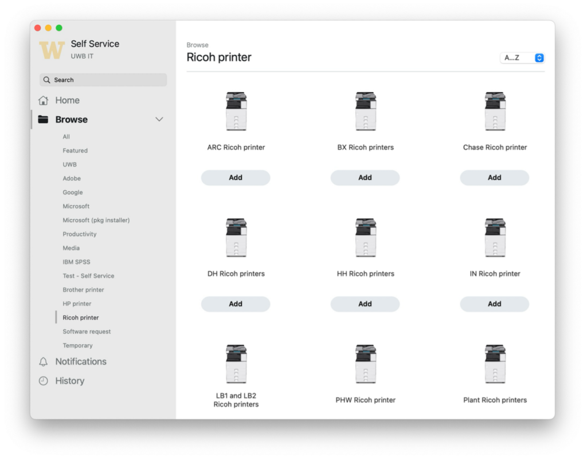Add the Chase Ricoh printer
587x461 pixels.
click(495, 178)
